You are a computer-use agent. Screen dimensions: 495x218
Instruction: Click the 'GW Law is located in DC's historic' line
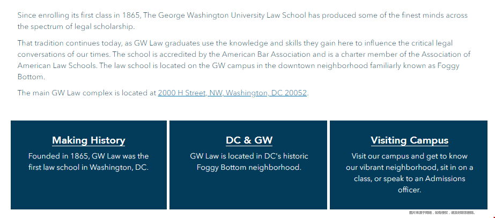coord(249,156)
